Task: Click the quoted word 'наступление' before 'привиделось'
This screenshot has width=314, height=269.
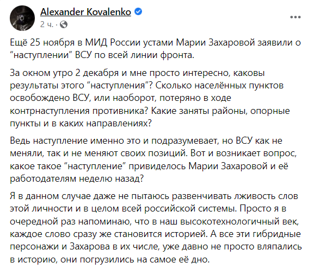Action: pyautogui.click(x=95, y=166)
